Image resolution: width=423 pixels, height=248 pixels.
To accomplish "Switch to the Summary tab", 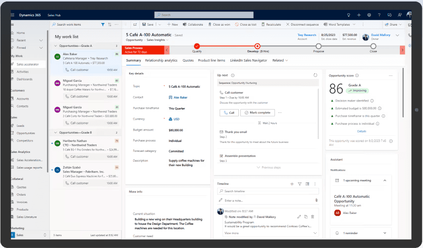I will tap(133, 61).
